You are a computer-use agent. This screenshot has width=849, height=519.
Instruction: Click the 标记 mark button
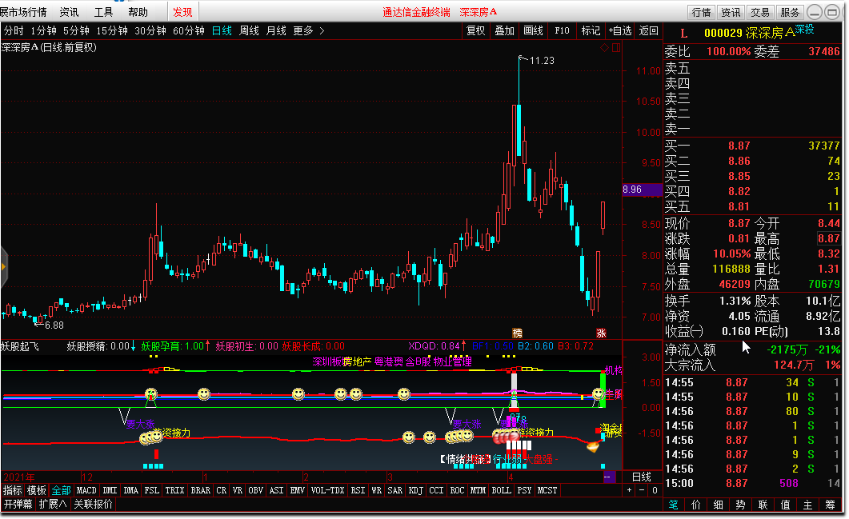point(591,31)
